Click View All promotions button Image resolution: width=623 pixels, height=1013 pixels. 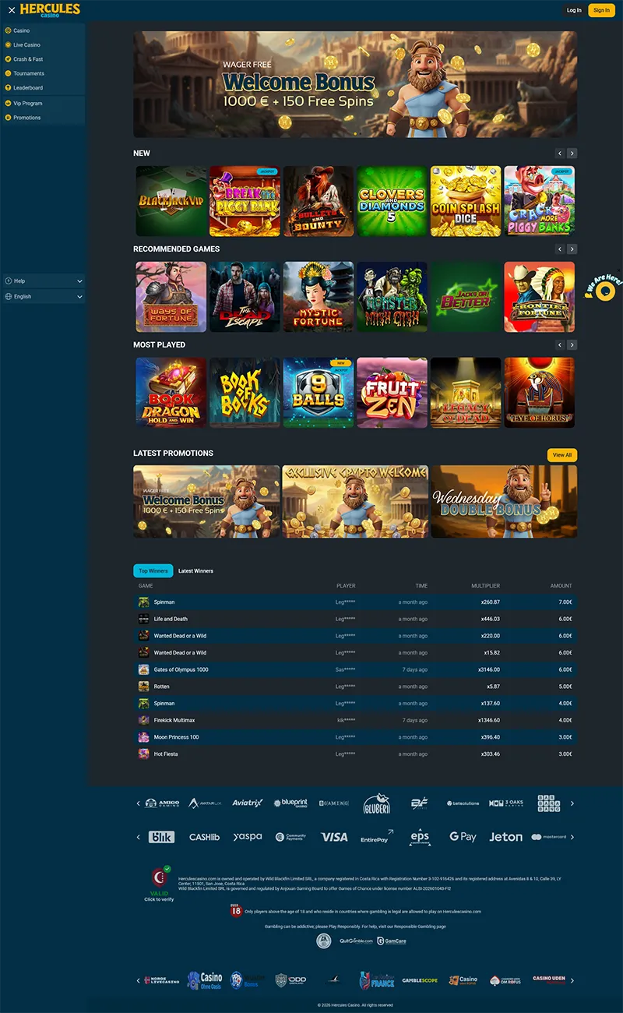562,455
